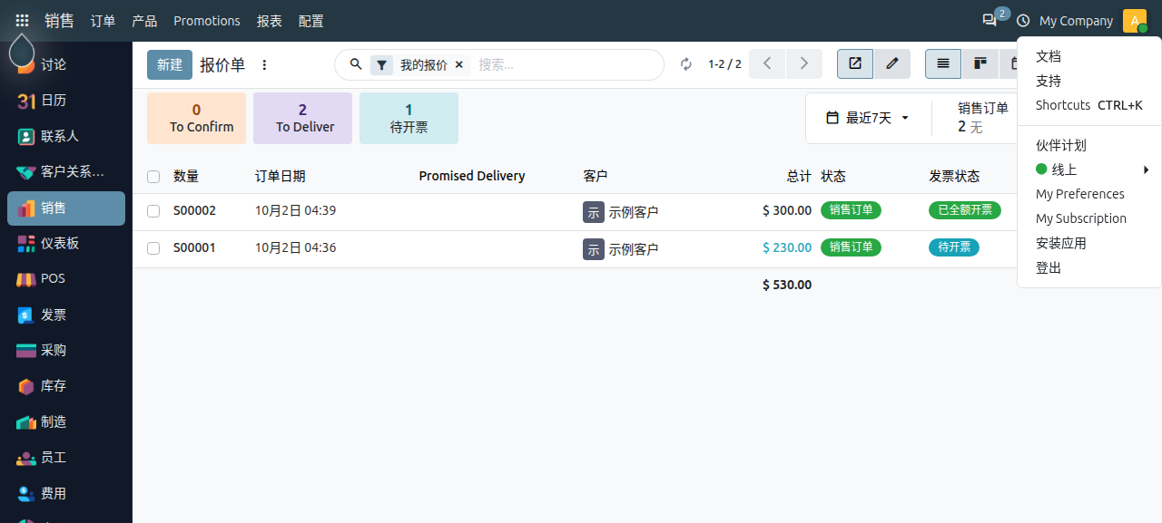Open the POS app in the sidebar
The image size is (1162, 523).
pyautogui.click(x=66, y=278)
